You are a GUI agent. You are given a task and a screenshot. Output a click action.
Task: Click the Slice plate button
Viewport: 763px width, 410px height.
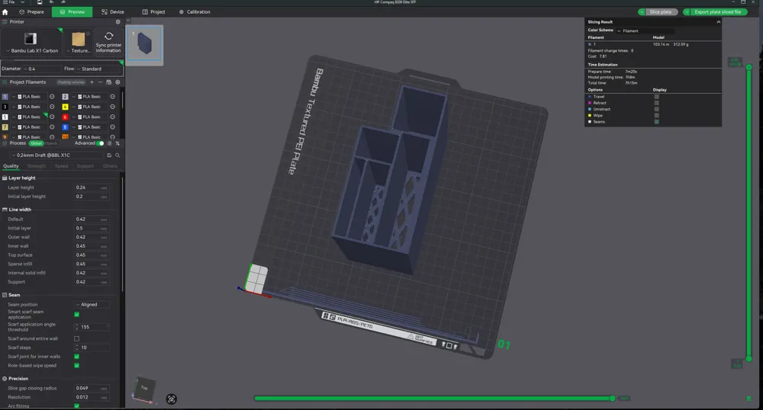(660, 11)
